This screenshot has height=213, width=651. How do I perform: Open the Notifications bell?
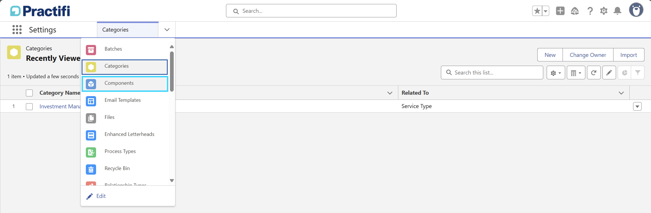pos(617,11)
